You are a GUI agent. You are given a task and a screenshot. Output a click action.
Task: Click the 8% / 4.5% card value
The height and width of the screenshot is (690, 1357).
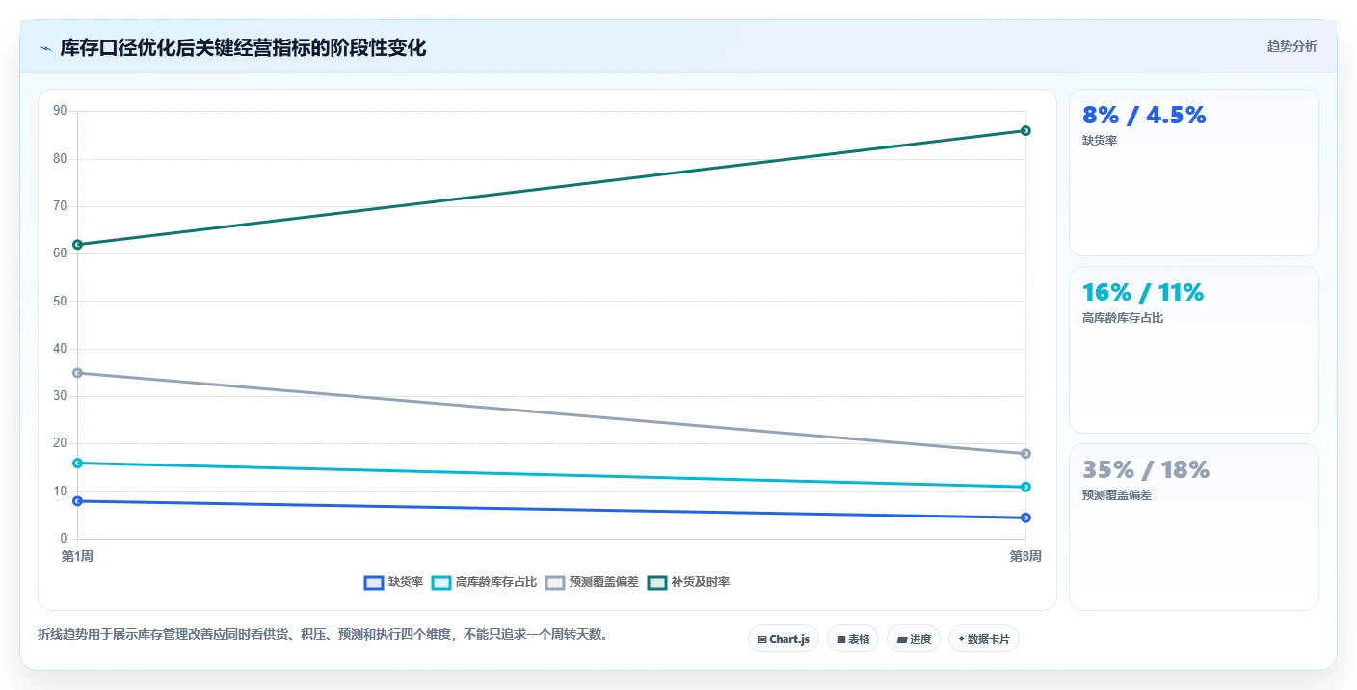(1144, 116)
